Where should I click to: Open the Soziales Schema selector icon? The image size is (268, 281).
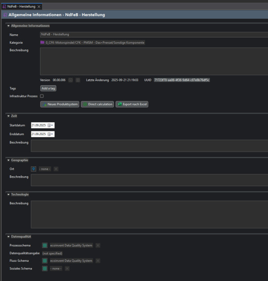[x=45, y=268]
